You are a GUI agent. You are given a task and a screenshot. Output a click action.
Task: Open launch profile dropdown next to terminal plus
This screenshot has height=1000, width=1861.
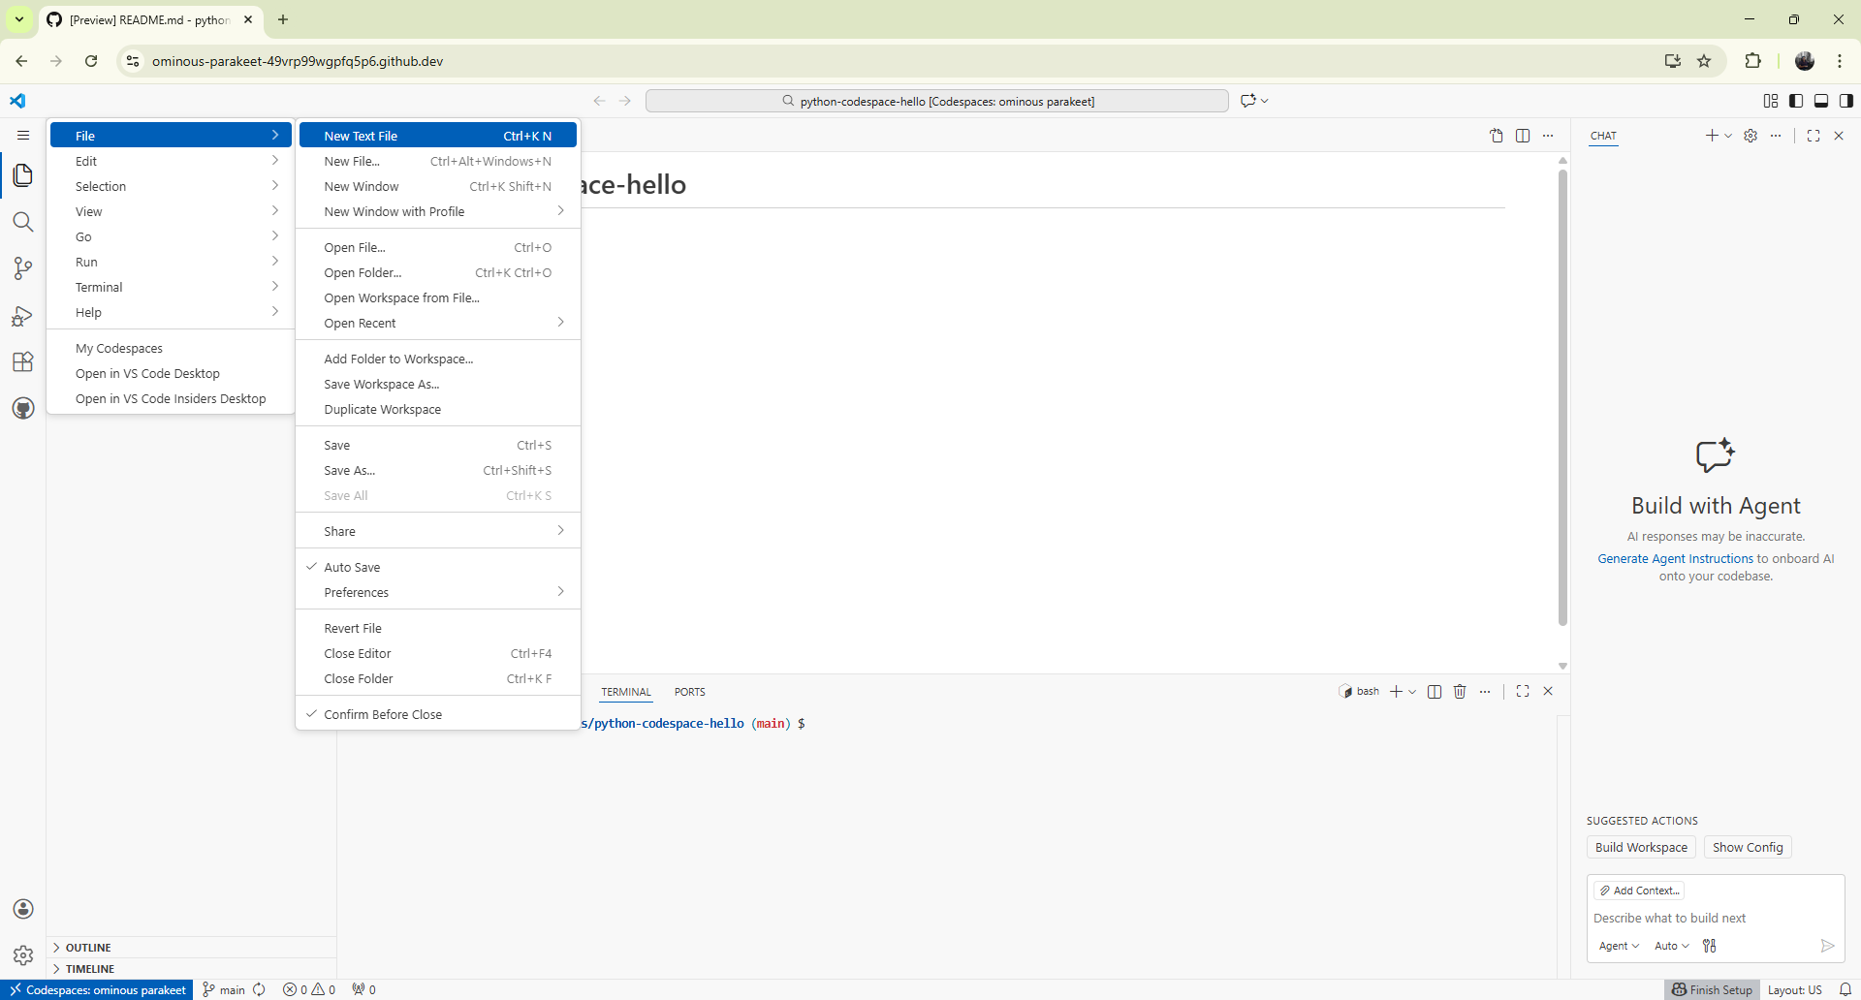[x=1412, y=692]
